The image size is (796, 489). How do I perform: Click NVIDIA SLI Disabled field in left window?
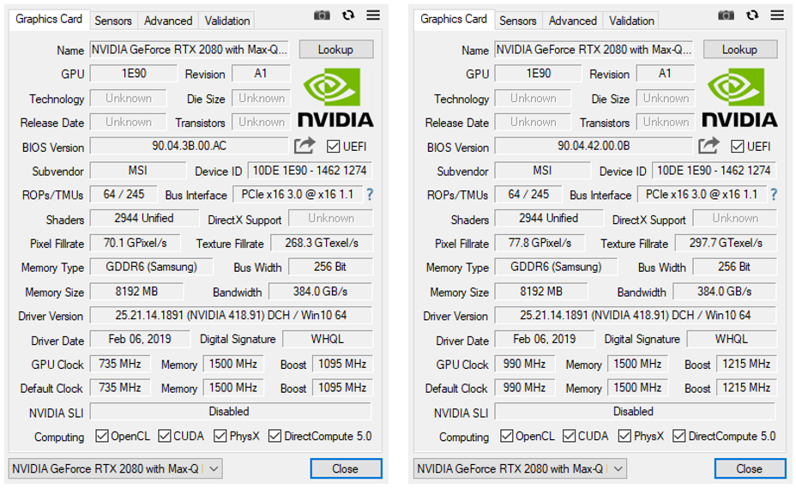coord(231,411)
